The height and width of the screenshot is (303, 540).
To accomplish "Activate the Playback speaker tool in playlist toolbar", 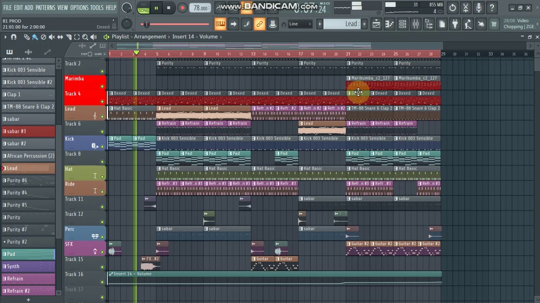I will point(94,37).
